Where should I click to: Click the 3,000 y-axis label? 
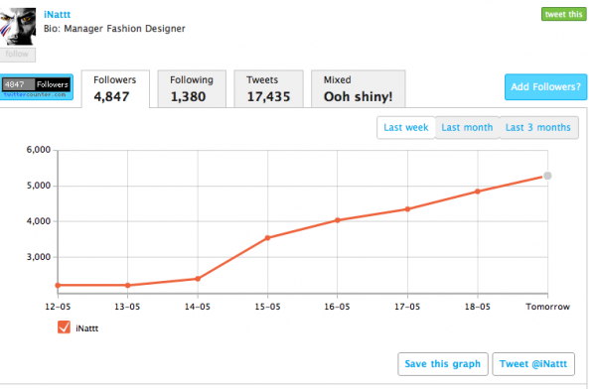click(x=39, y=257)
